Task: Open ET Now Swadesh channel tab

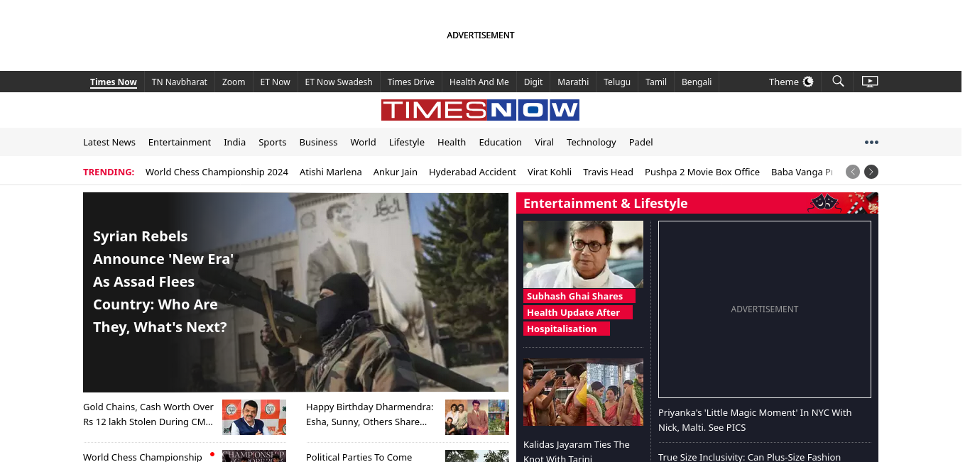Action: [339, 82]
